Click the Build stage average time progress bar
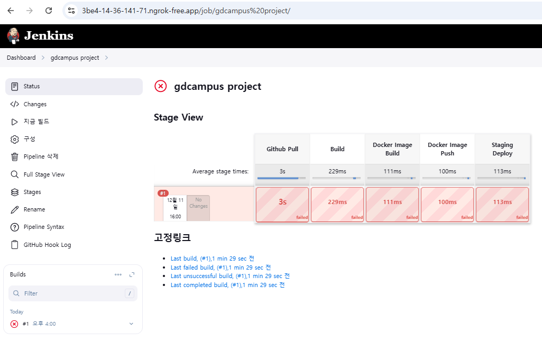The image size is (542, 360). (x=336, y=178)
